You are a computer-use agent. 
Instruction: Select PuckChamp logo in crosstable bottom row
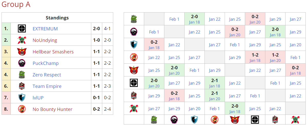pos(174,119)
